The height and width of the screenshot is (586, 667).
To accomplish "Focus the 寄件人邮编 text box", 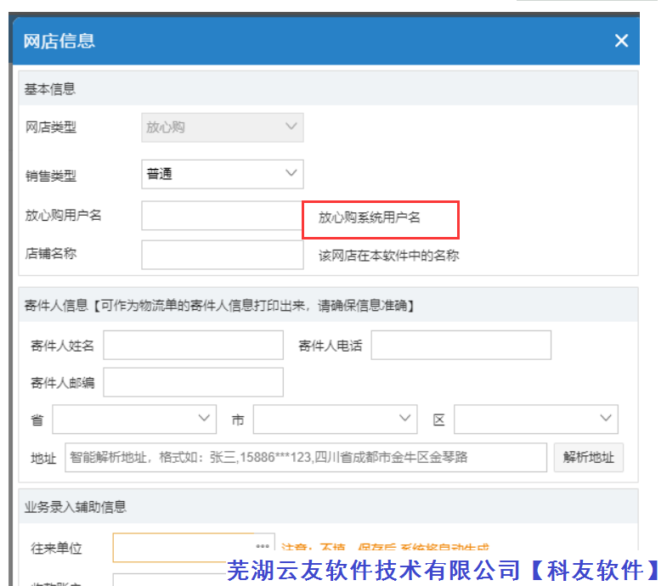I will click(x=193, y=382).
